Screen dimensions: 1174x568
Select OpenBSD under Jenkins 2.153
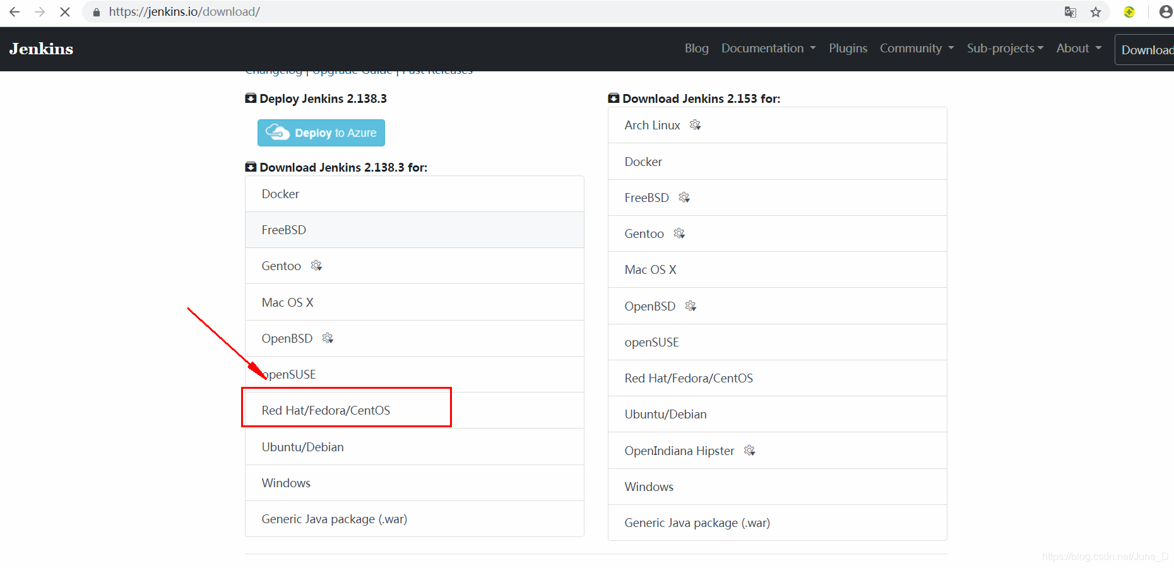778,306
